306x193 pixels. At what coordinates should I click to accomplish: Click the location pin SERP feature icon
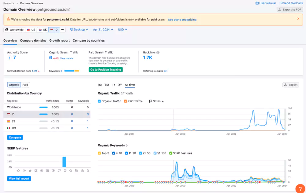[x=65, y=170]
